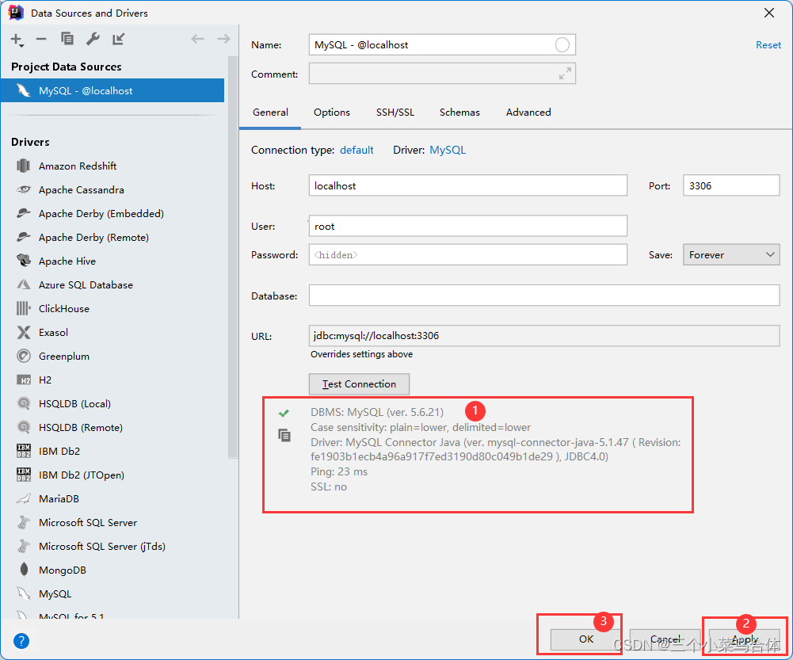Viewport: 793px width, 660px height.
Task: Confirm with OK button
Action: click(x=585, y=639)
